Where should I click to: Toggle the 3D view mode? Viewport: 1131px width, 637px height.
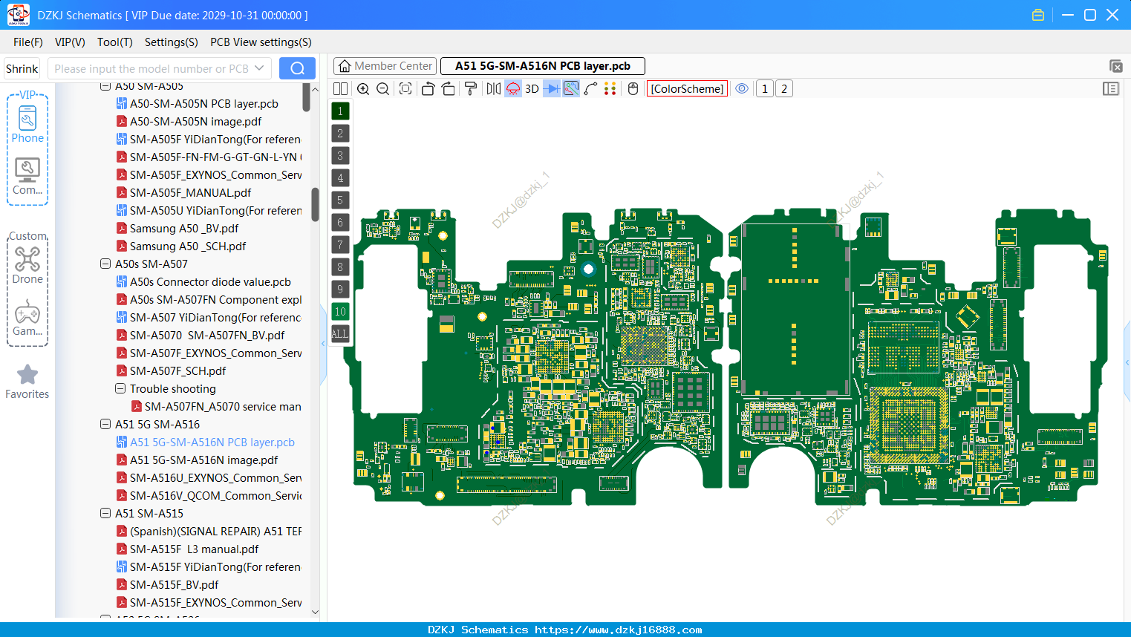532,89
